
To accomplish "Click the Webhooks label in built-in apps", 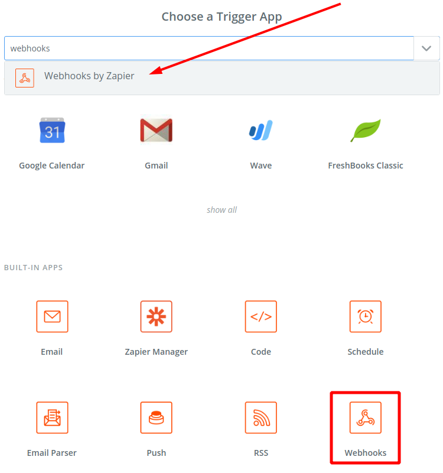I will tap(366, 453).
